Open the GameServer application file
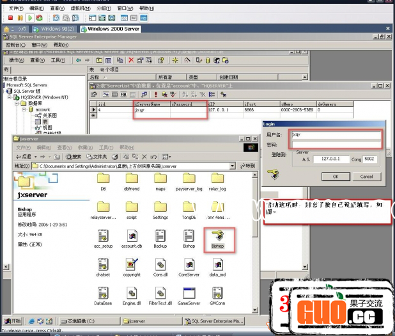 [x=189, y=296]
